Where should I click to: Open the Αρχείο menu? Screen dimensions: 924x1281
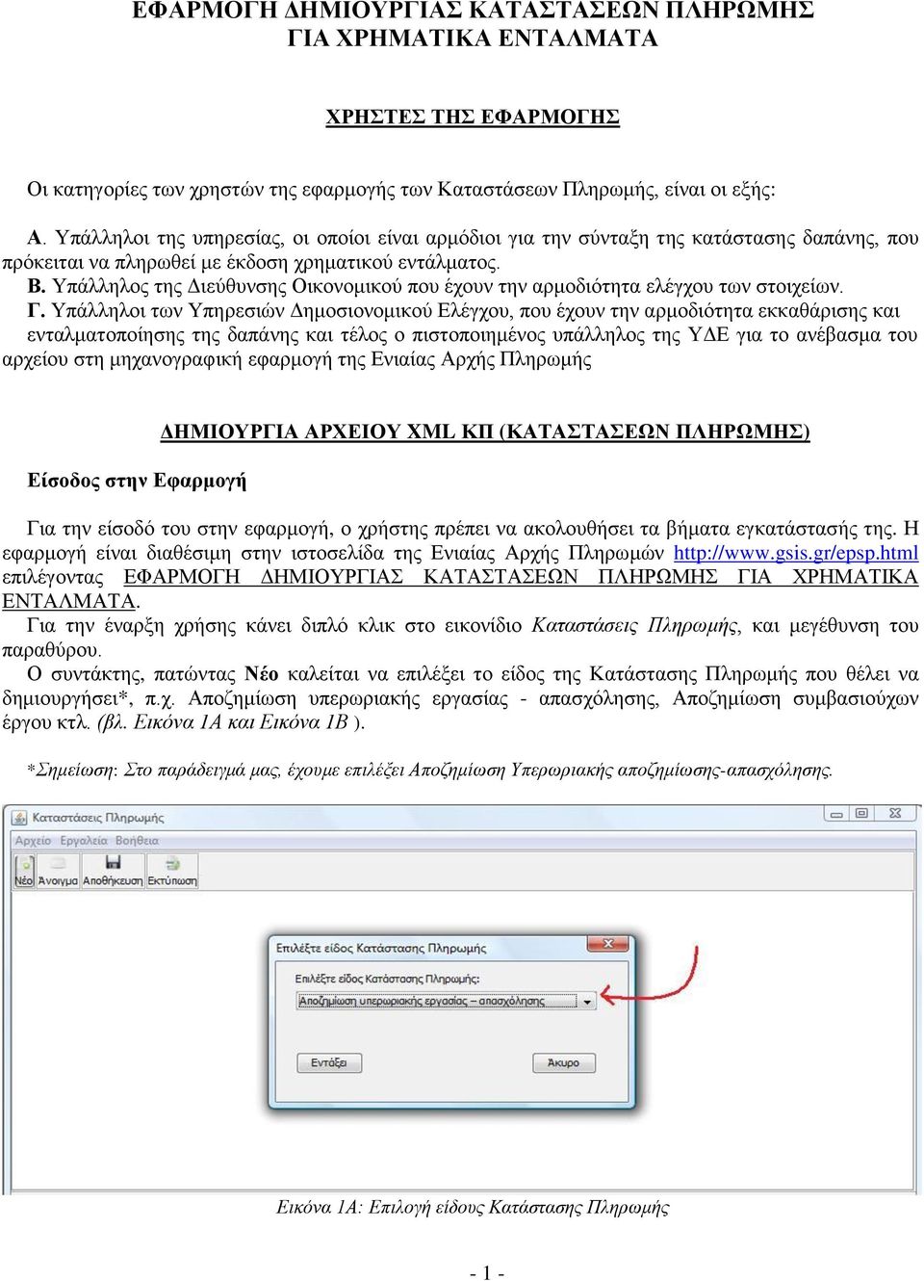tap(33, 841)
